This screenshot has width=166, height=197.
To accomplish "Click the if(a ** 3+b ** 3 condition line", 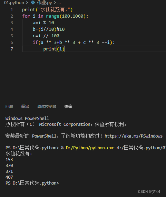I will [74, 43].
